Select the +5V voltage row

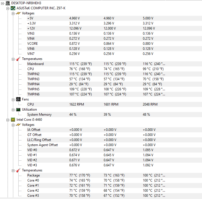114,18
